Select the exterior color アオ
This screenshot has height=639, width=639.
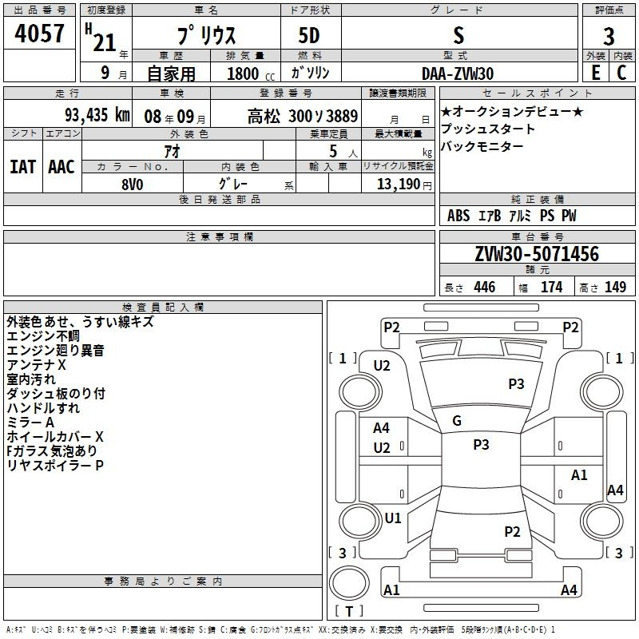[172, 151]
